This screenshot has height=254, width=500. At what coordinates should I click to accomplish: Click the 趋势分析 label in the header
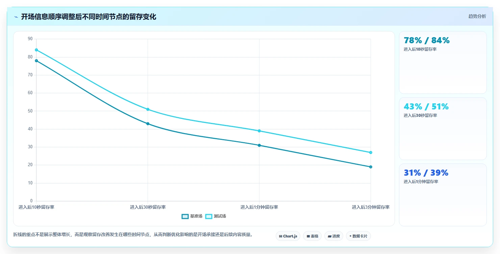pos(477,16)
